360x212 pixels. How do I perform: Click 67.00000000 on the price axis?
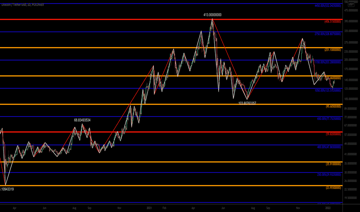pos(351,125)
